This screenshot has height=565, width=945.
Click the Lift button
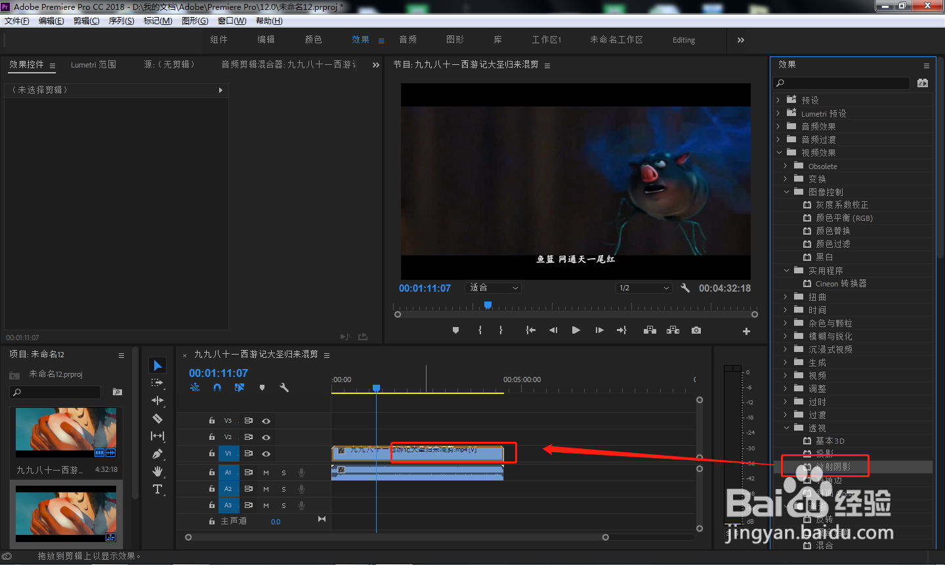click(650, 330)
